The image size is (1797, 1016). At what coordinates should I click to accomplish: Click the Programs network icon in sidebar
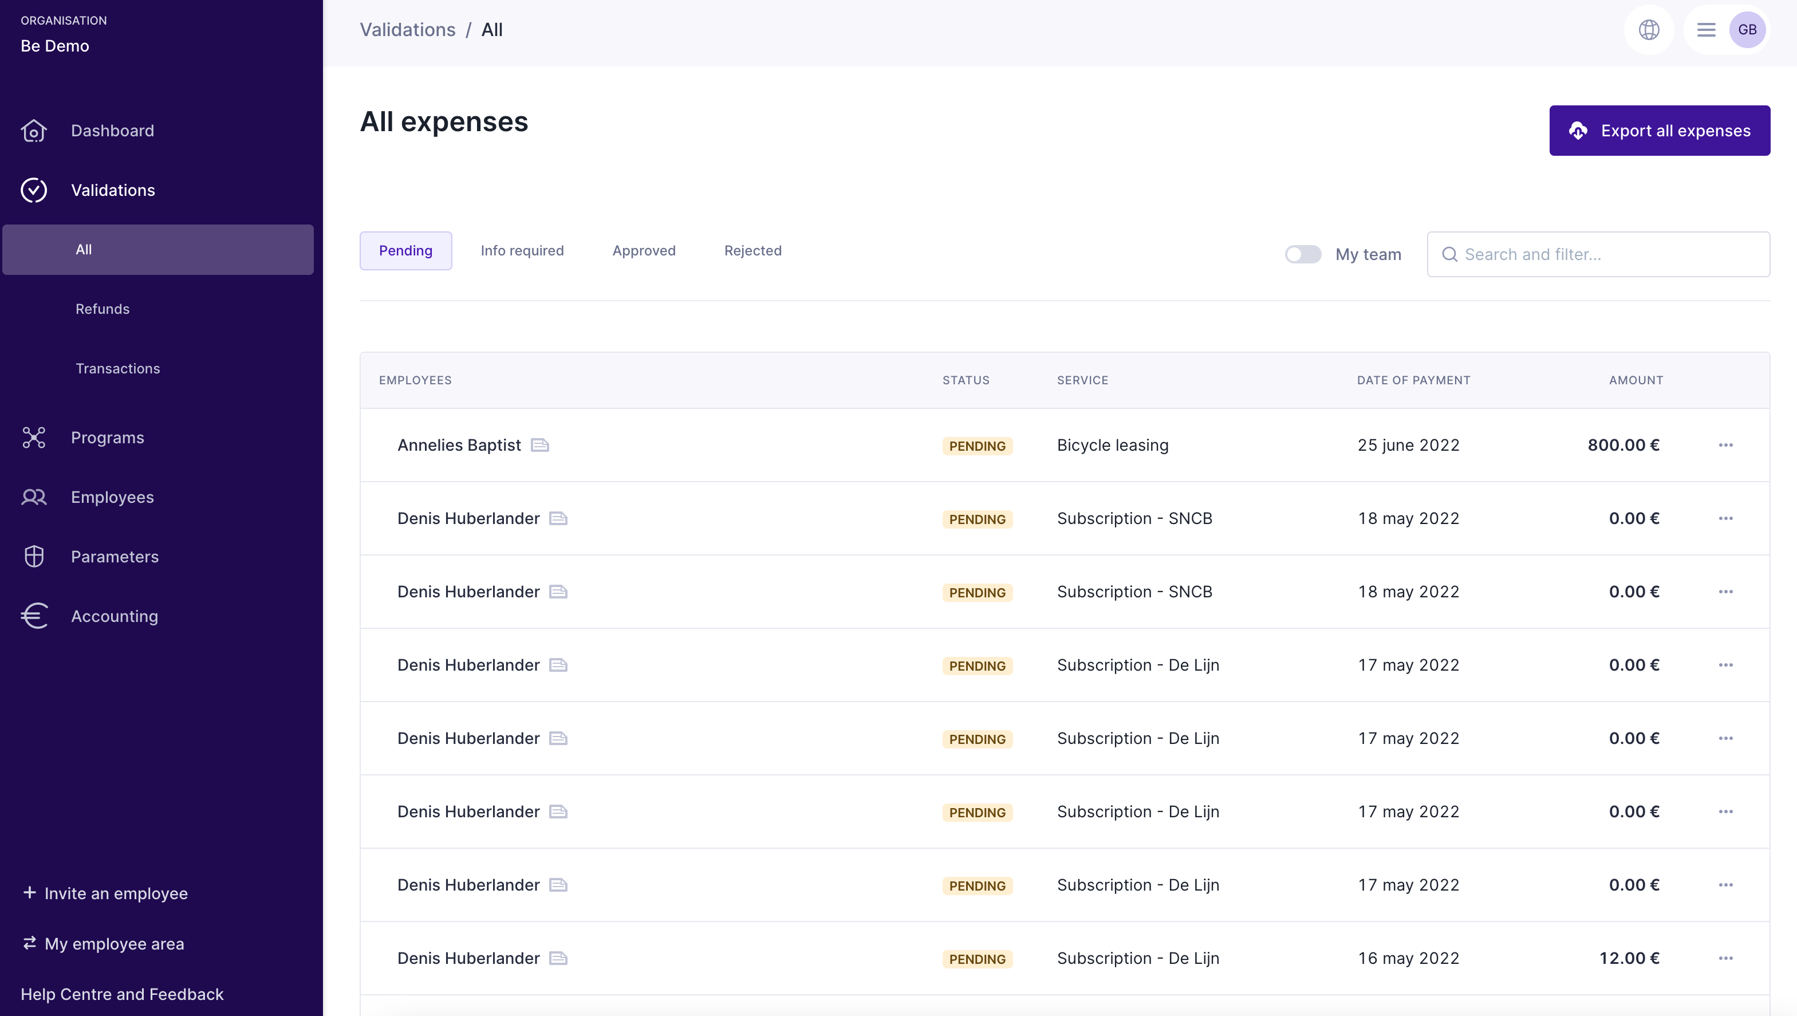click(x=33, y=438)
